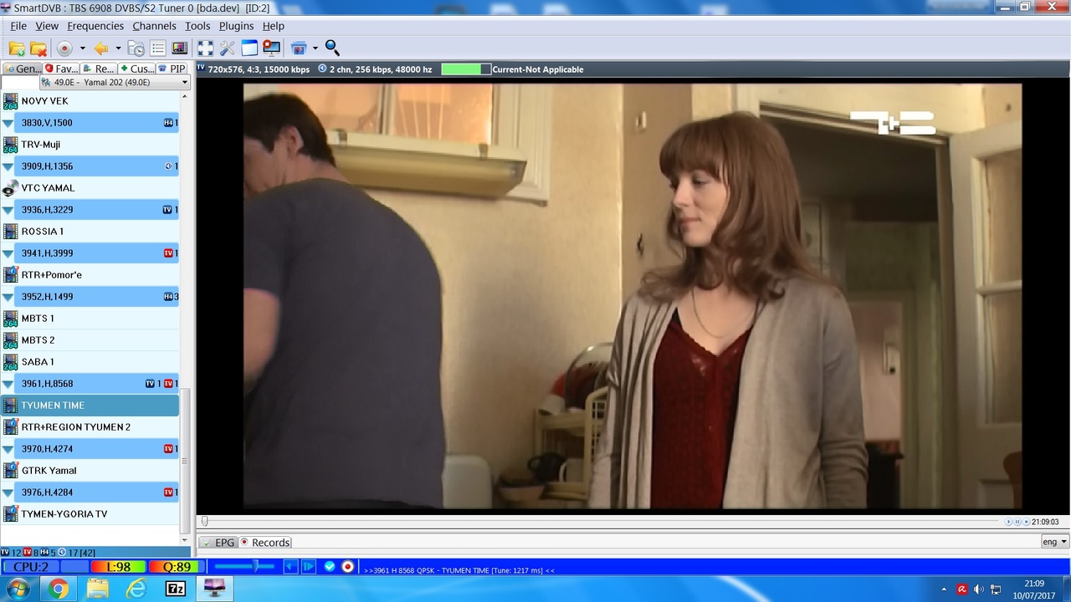Click the channel list view icon
Screen dimensions: 1071x602
point(157,48)
